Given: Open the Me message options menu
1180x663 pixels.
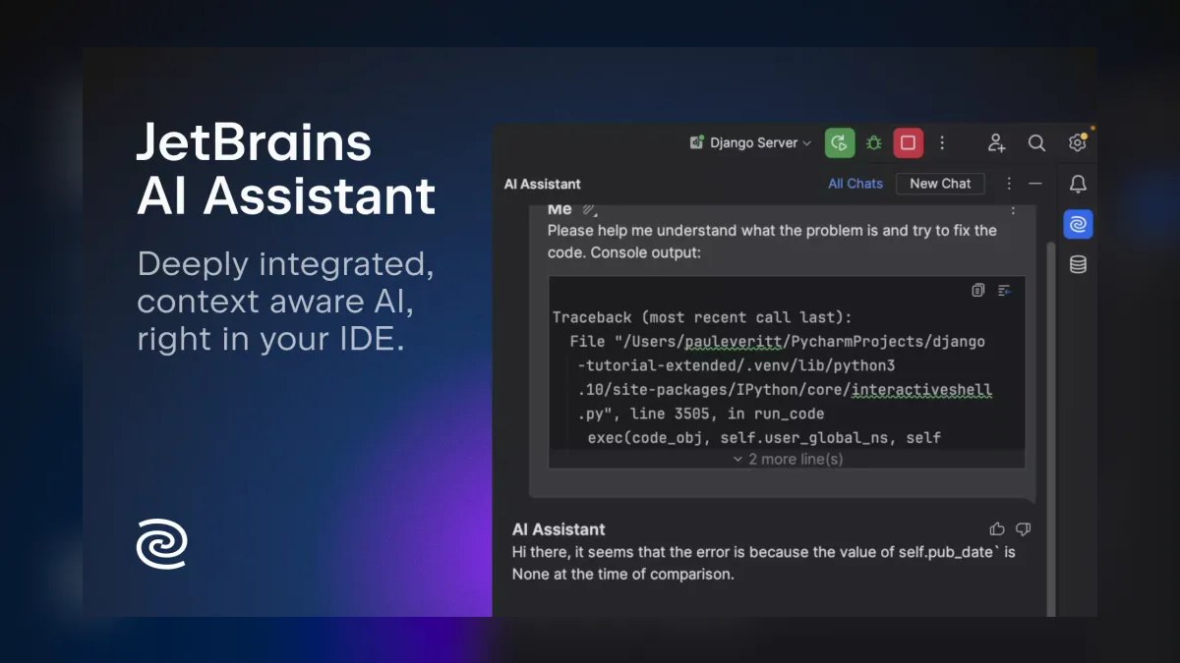Looking at the screenshot, I should point(1014,209).
